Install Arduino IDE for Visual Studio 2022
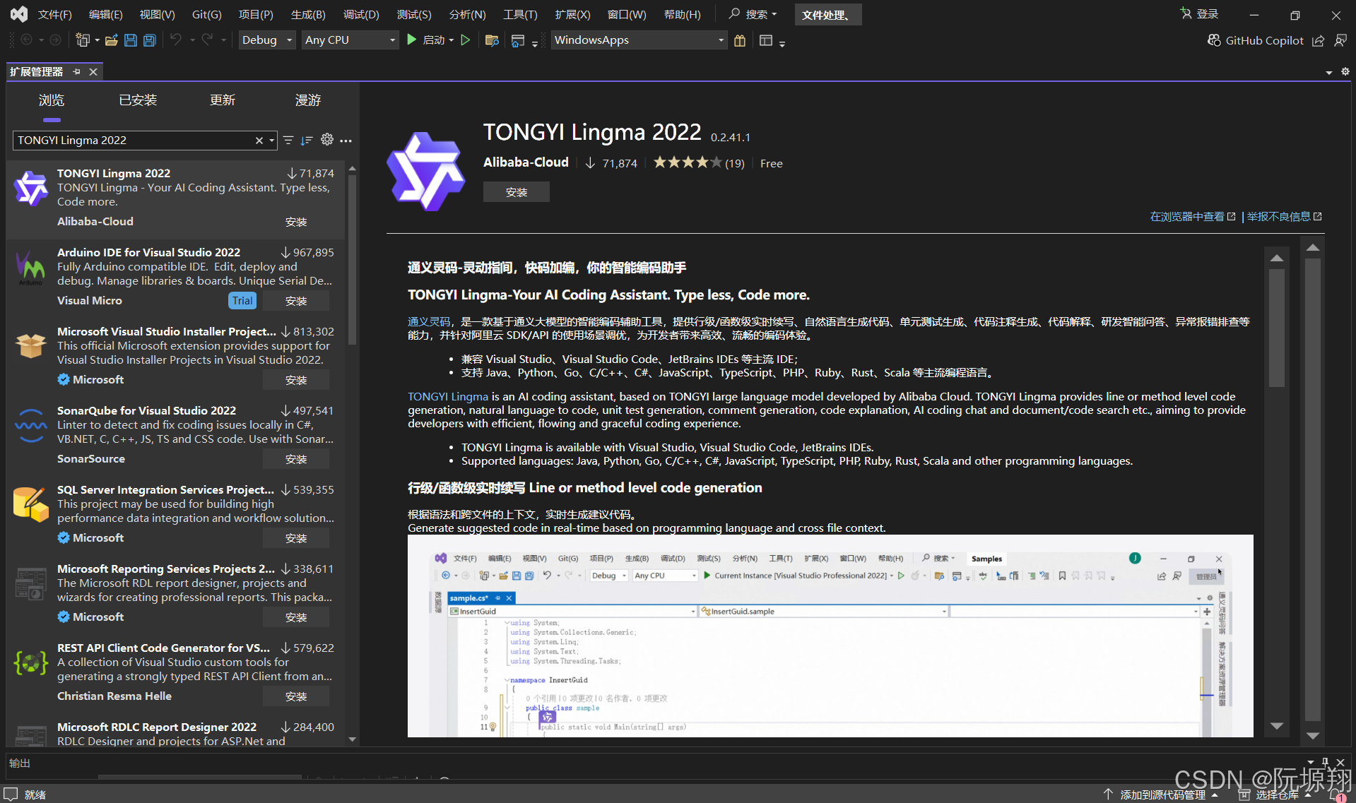1356x803 pixels. [296, 301]
